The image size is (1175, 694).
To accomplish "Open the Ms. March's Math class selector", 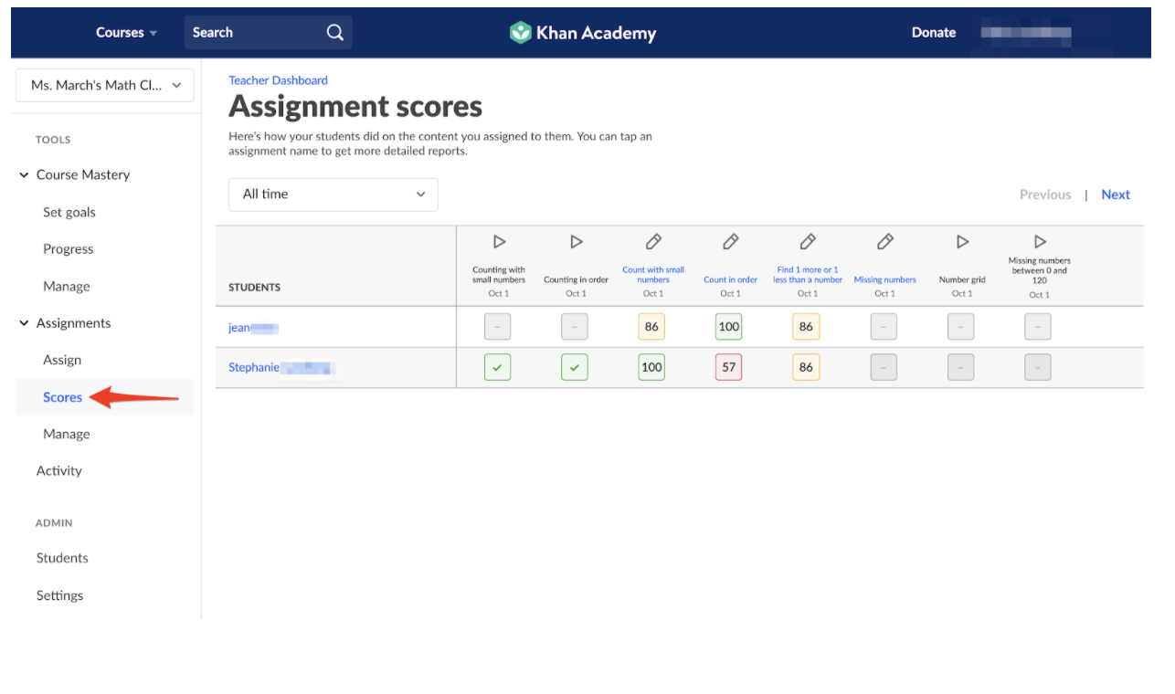I will pyautogui.click(x=105, y=85).
